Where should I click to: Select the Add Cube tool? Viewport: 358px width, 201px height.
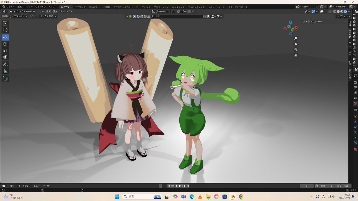[5, 79]
